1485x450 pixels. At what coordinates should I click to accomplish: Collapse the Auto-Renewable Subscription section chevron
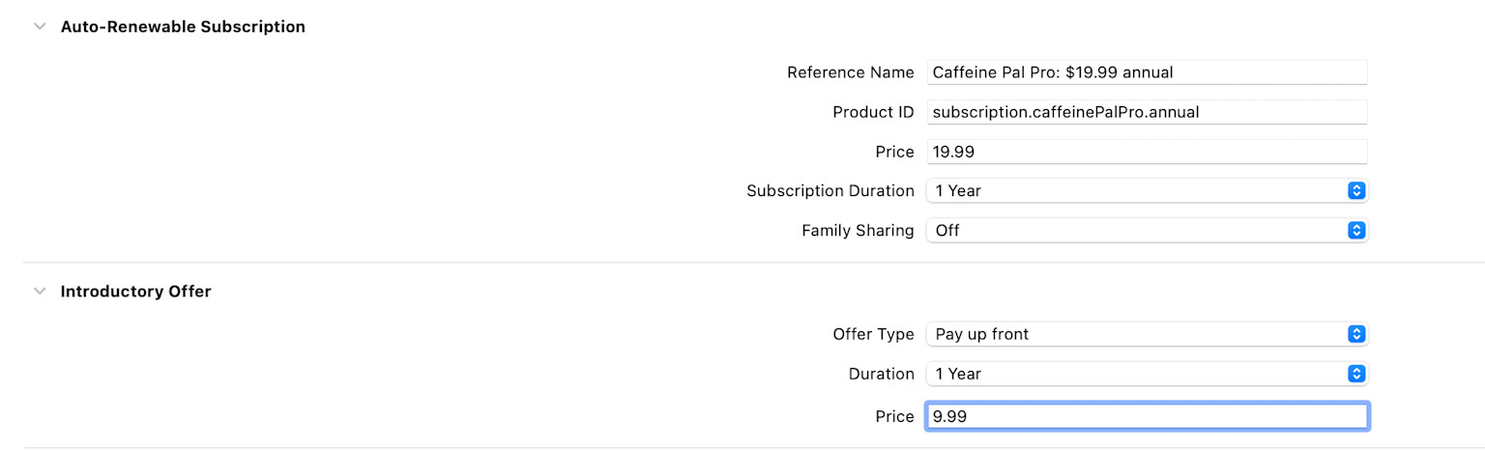coord(40,27)
